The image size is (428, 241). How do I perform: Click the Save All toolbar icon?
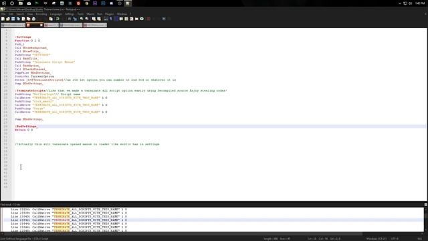pyautogui.click(x=18, y=19)
